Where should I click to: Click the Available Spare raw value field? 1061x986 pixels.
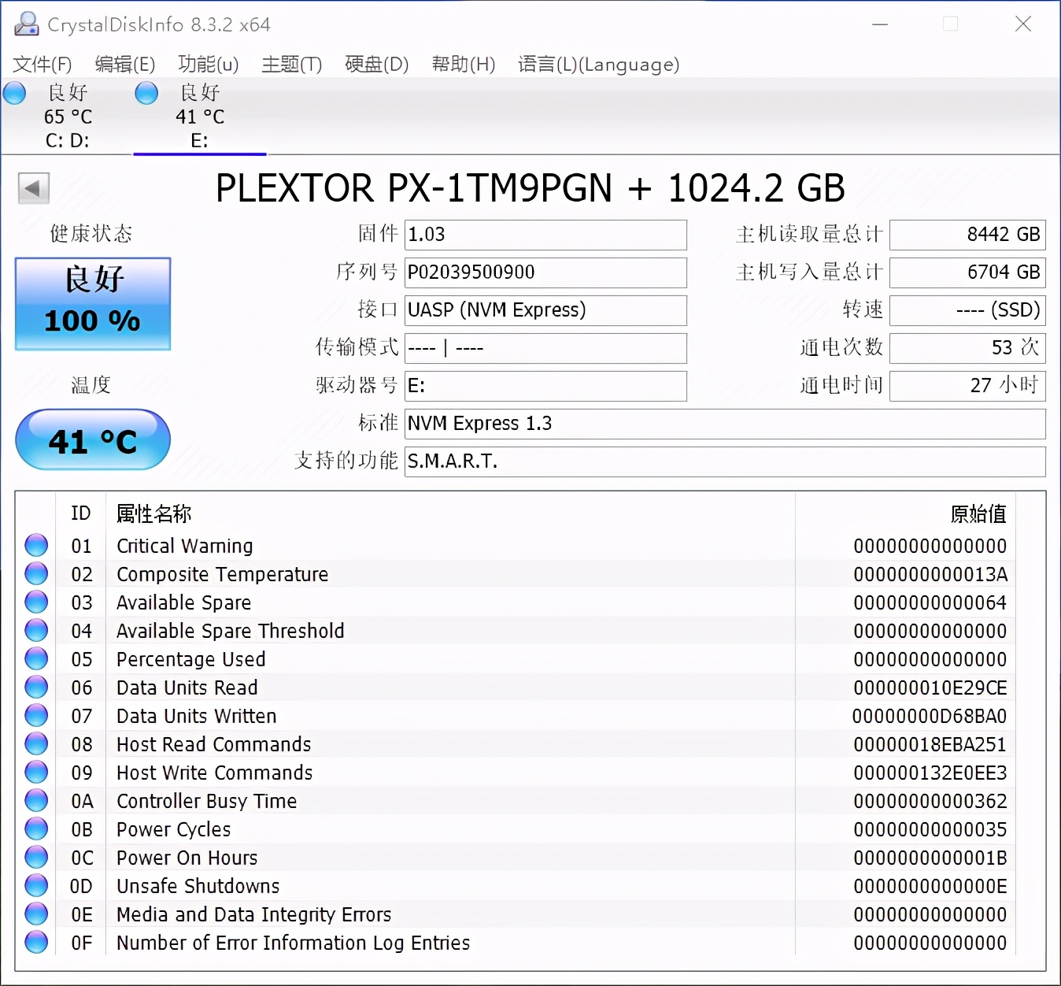[x=929, y=602]
